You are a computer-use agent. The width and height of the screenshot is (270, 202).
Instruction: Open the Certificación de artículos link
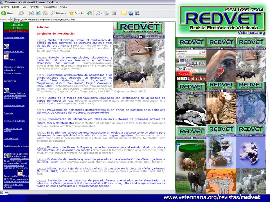[x=16, y=146]
